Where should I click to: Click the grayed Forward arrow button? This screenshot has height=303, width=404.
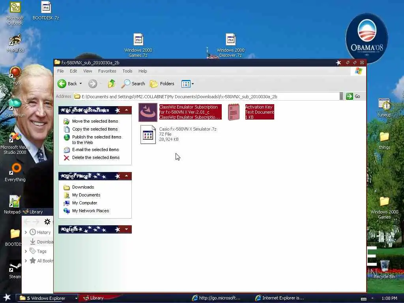pos(93,84)
